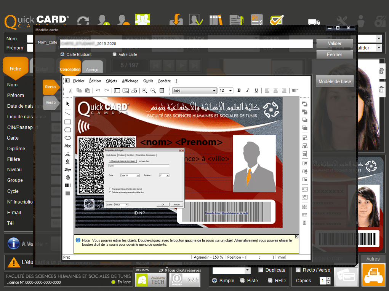Enable the Duplicata checkbox
This screenshot has height=291, width=389.
pyautogui.click(x=261, y=270)
